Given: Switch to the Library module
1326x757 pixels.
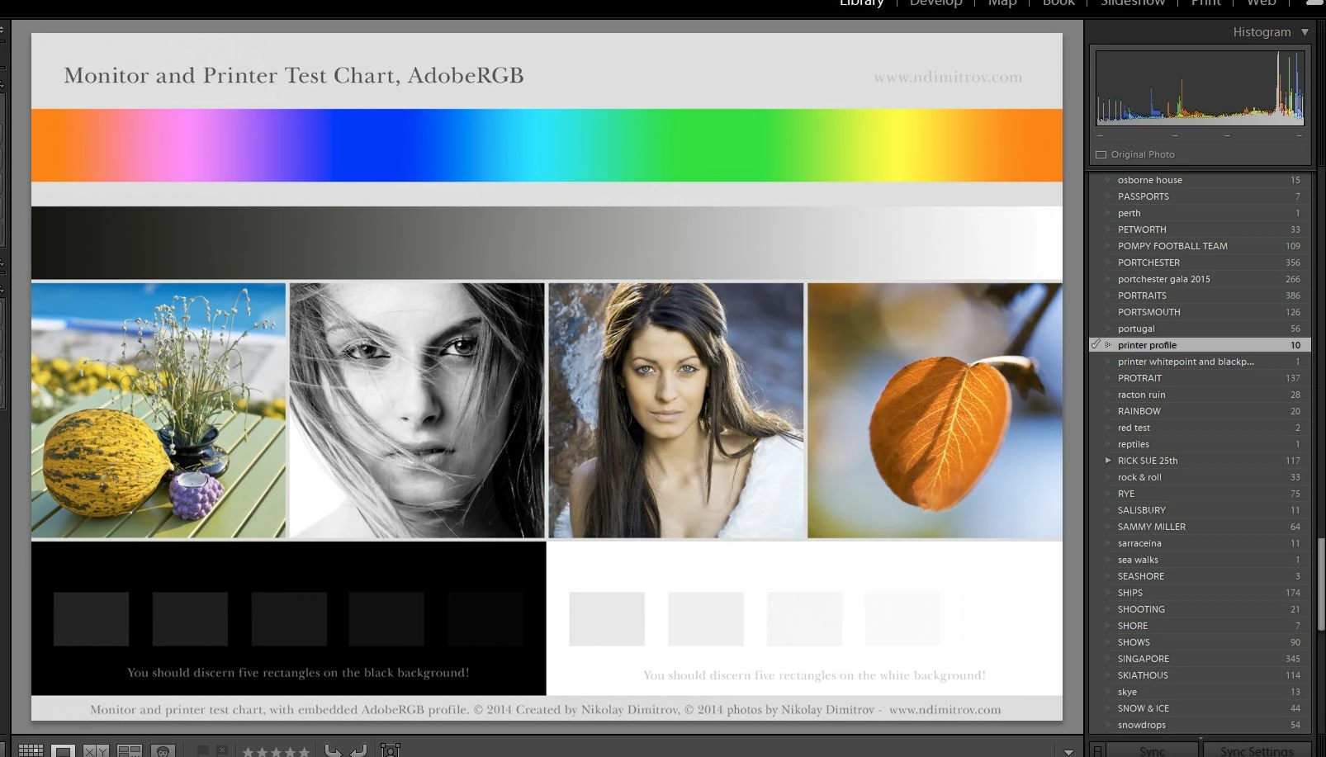Looking at the screenshot, I should point(861,2).
